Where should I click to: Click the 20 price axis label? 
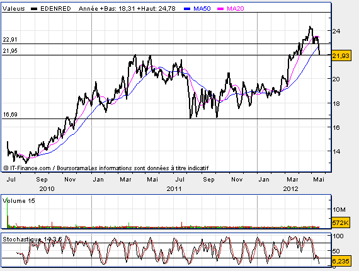point(336,79)
